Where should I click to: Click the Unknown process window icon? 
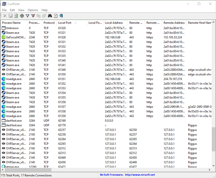pos(3,28)
